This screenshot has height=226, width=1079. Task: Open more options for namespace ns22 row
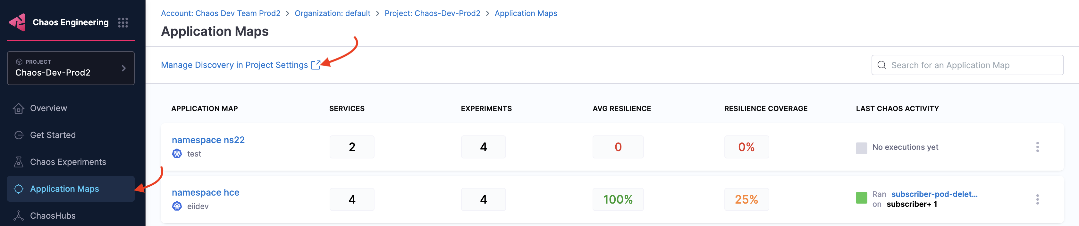click(x=1037, y=147)
